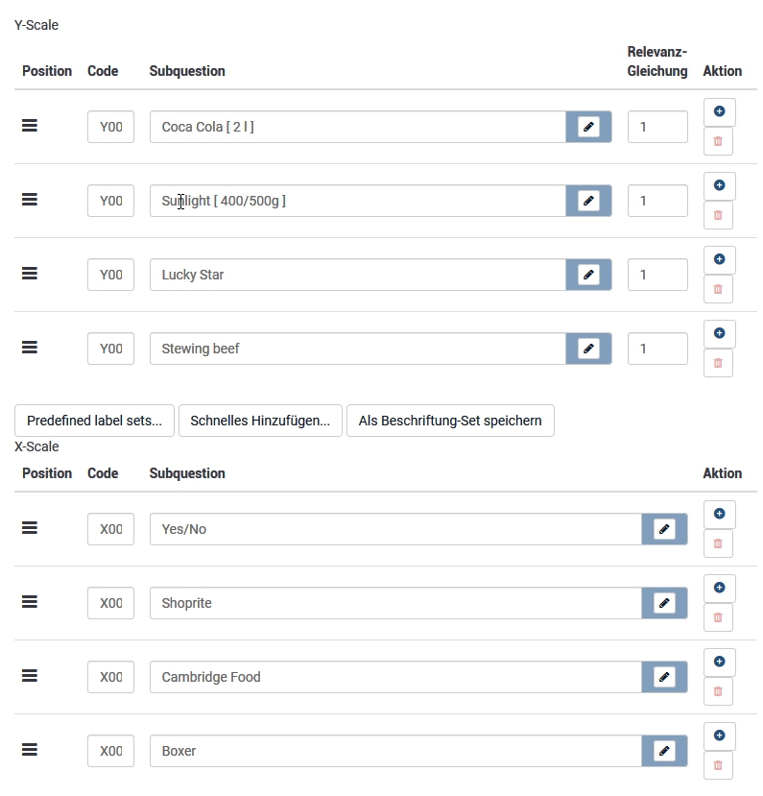Click Schnelles Hinzufügen button
This screenshot has height=796, width=763.
(x=260, y=421)
